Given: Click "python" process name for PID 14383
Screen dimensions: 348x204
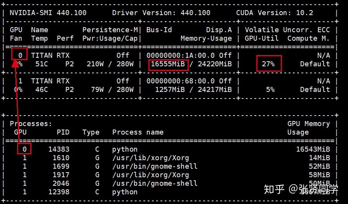Looking at the screenshot, I should [x=125, y=149].
